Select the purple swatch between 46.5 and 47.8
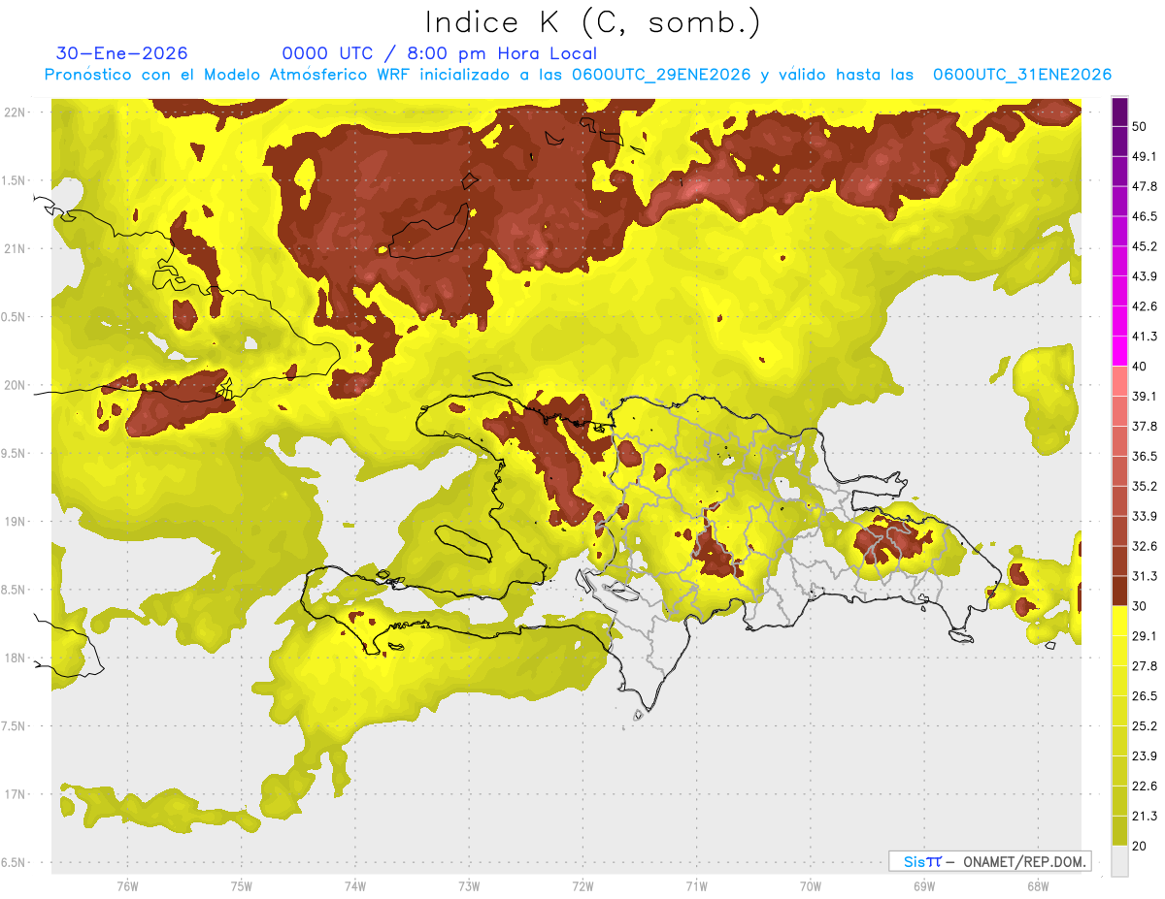 pyautogui.click(x=1119, y=201)
